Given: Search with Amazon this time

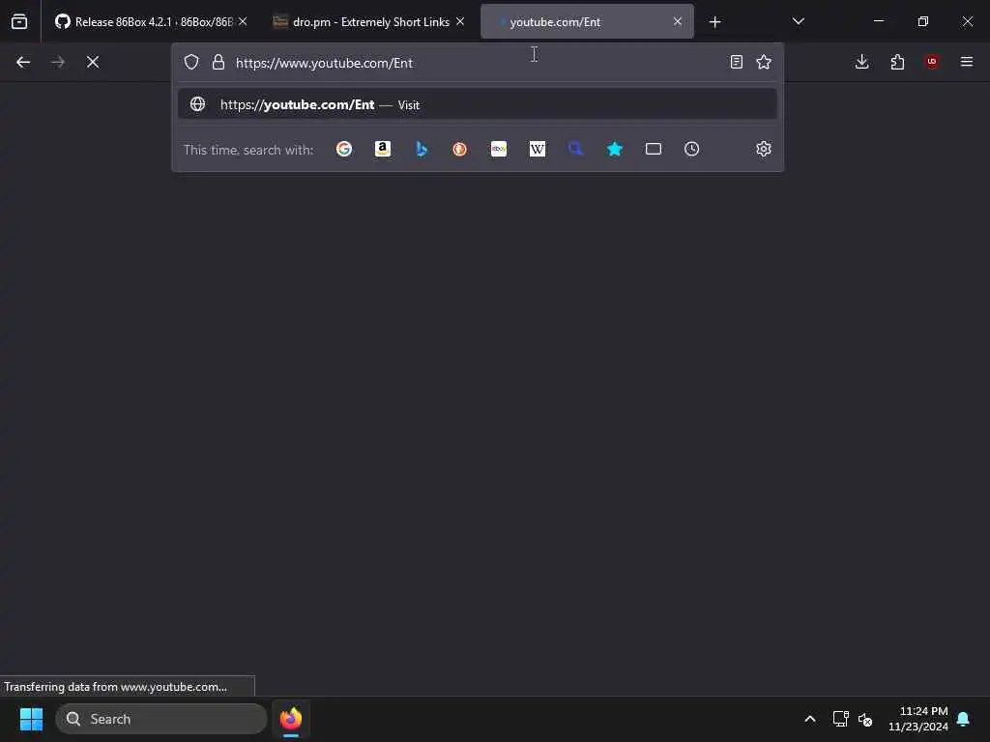Looking at the screenshot, I should click(383, 149).
